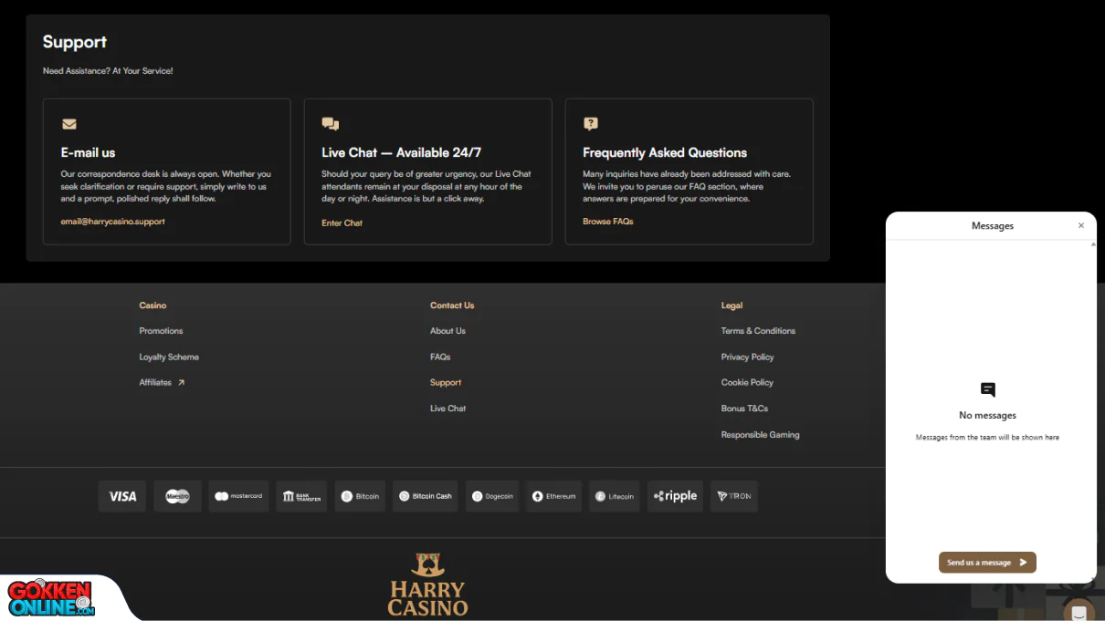Select the Dogecoin payment icon
Screen dimensions: 1105x621
point(491,496)
